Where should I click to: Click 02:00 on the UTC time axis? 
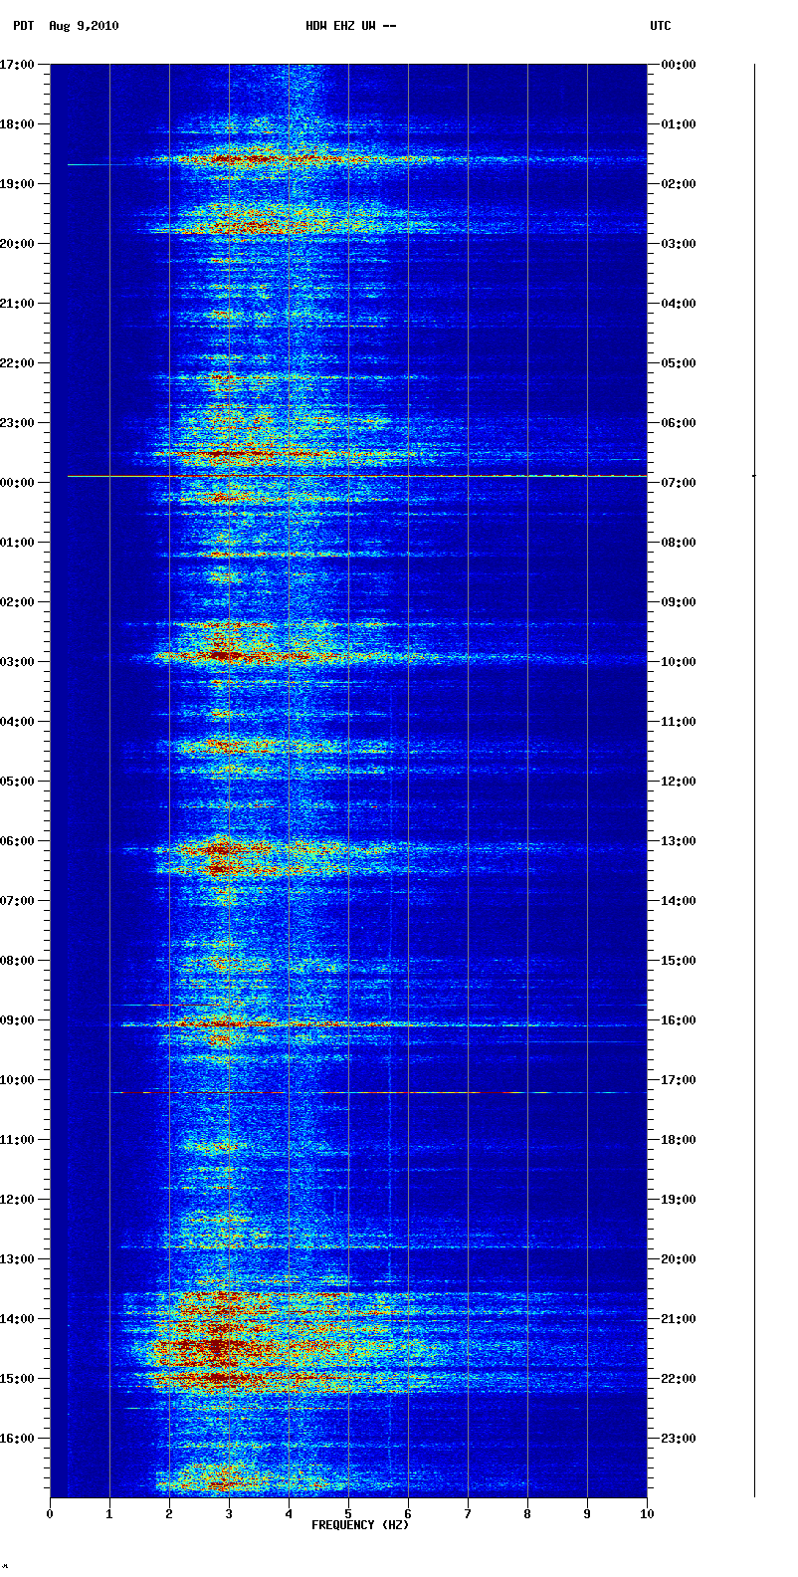pos(679,184)
